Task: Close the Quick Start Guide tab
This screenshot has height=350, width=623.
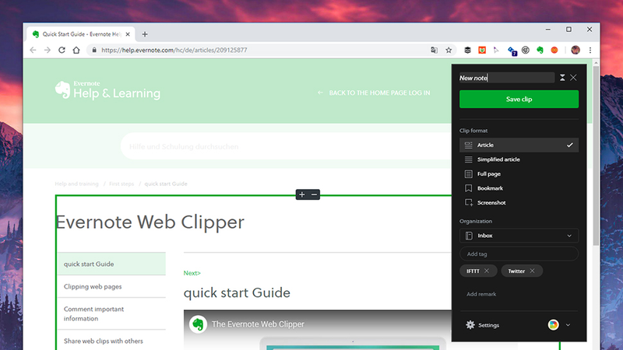Action: tap(128, 34)
